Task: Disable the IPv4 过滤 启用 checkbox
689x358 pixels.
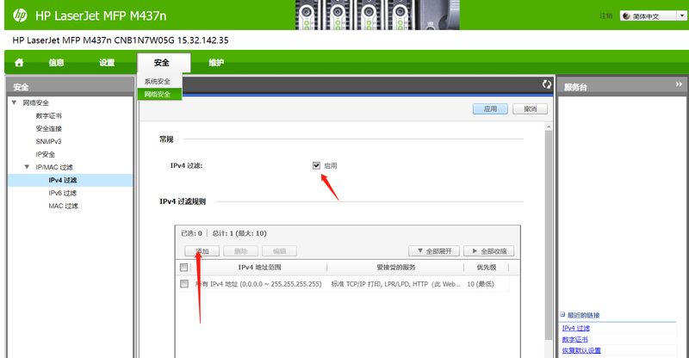Action: [316, 165]
